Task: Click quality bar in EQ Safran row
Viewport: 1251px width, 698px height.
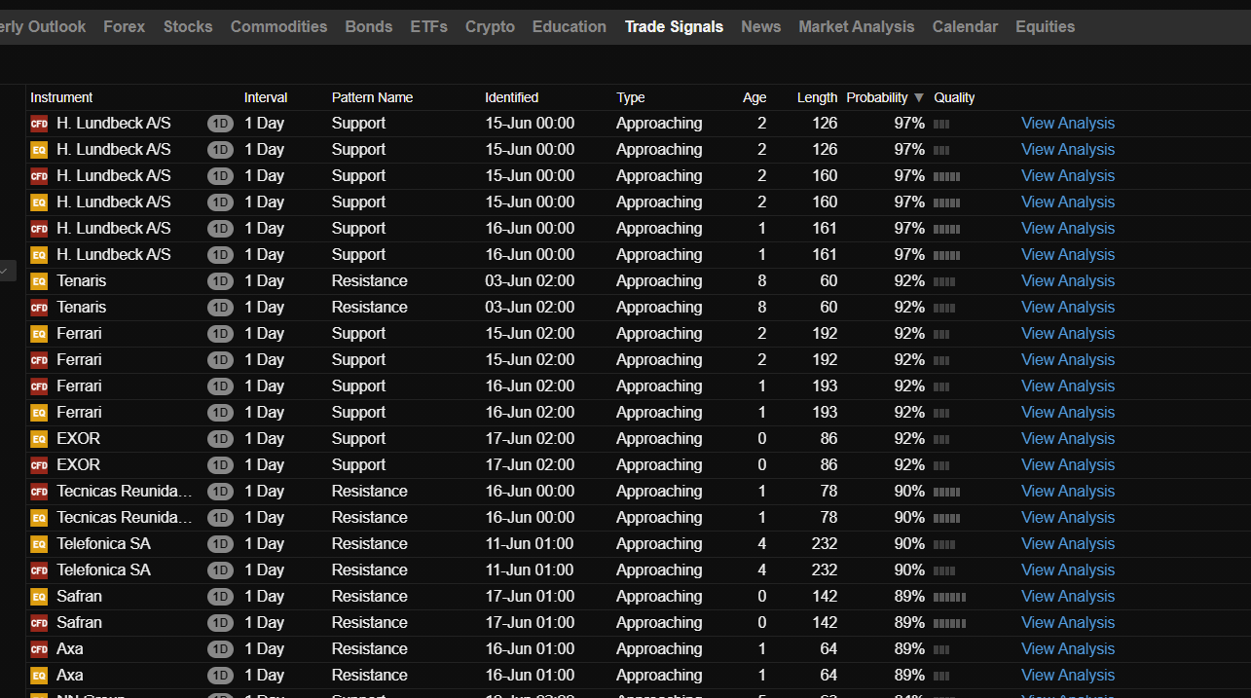Action: click(x=950, y=597)
